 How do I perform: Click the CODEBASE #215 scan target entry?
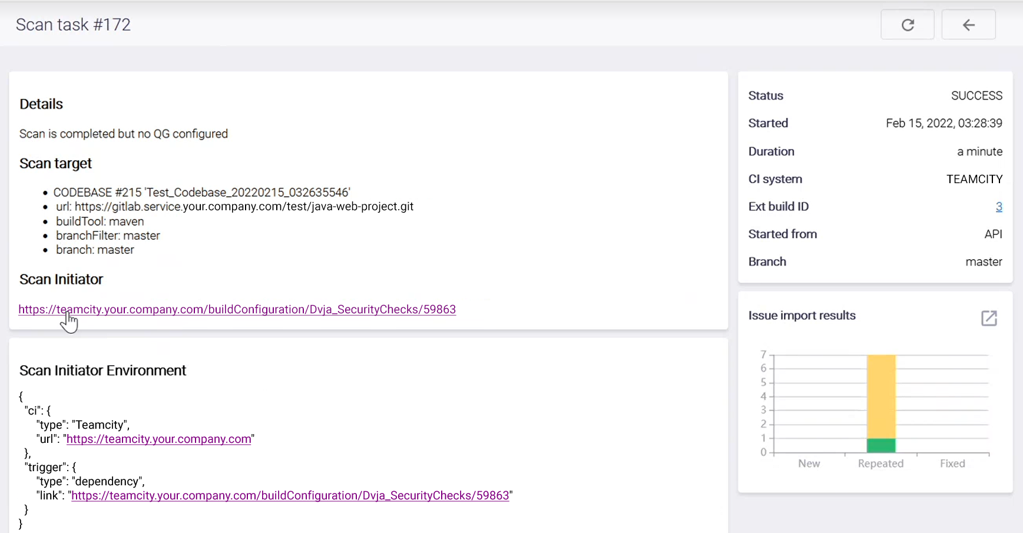(201, 193)
